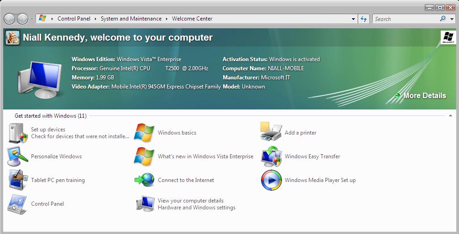Select Control Panel in breadcrumb
The image size is (459, 234).
tap(74, 19)
